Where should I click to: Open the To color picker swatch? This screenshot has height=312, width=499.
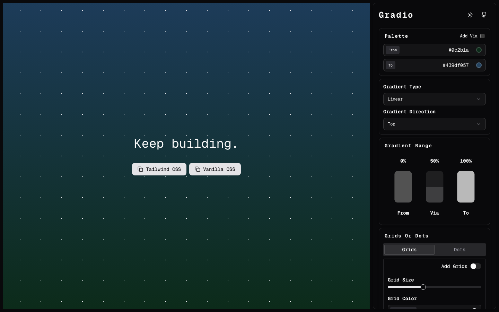[479, 65]
